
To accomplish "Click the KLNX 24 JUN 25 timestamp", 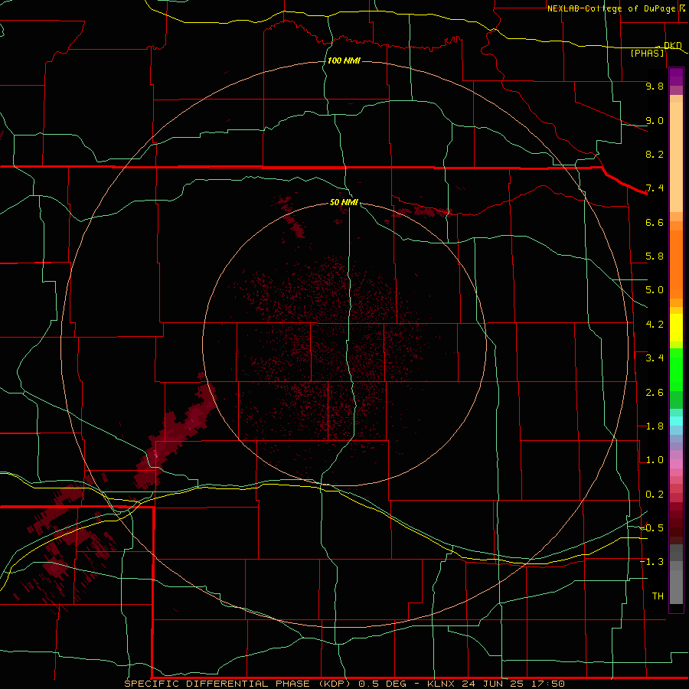I will click(x=495, y=684).
